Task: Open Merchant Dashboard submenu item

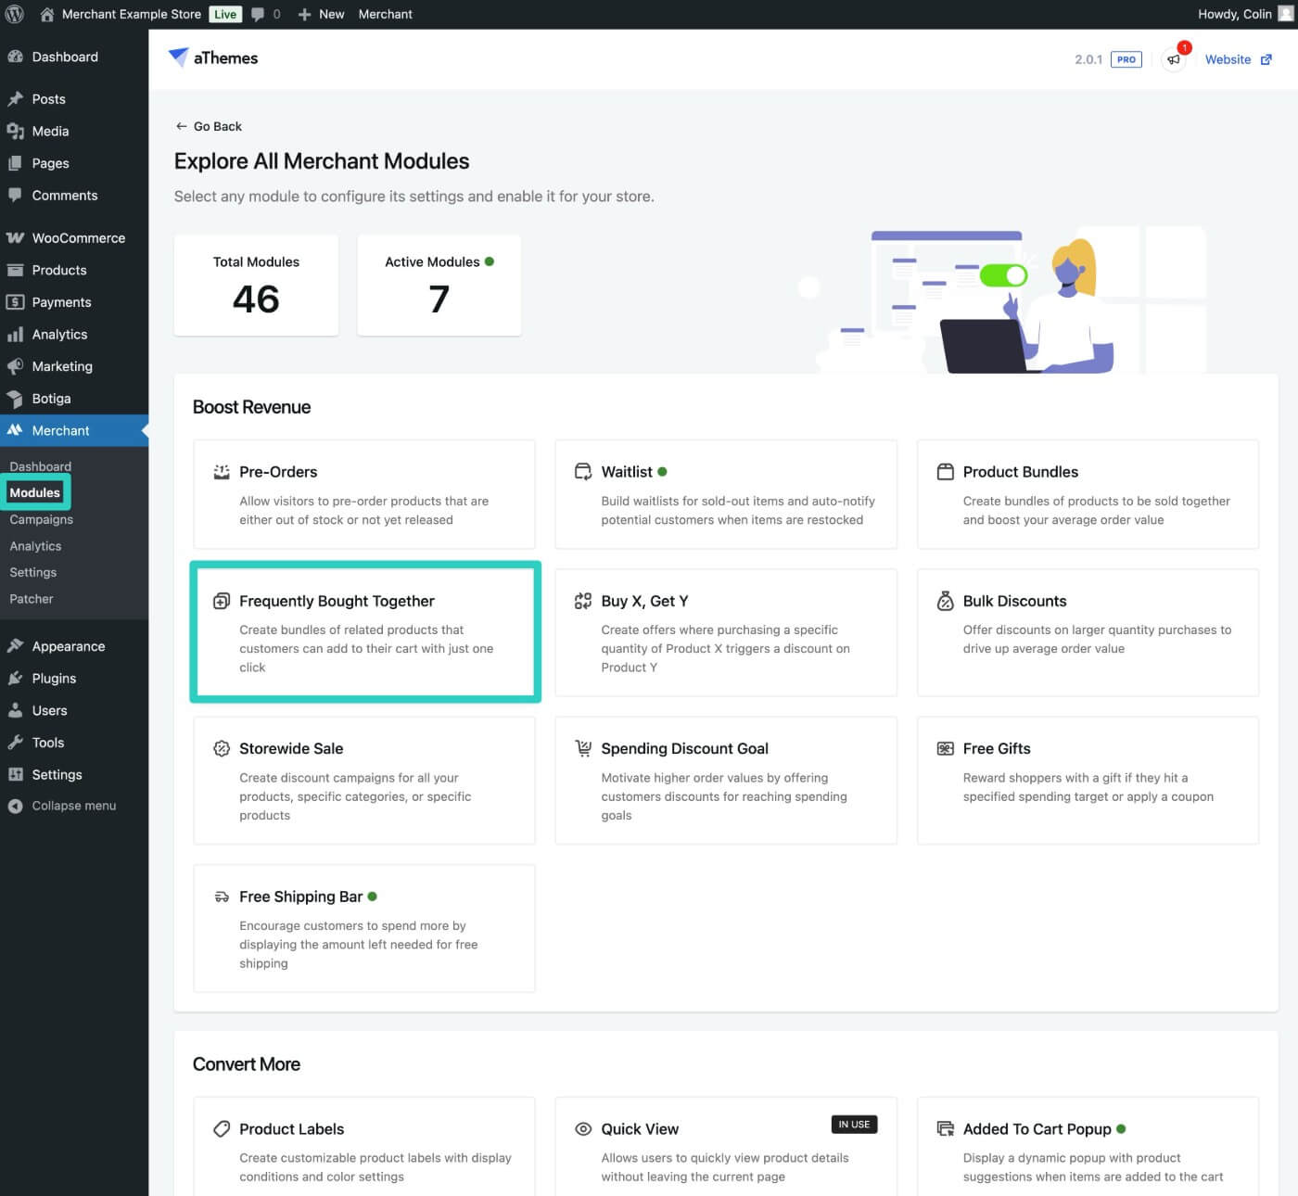Action: click(x=40, y=466)
